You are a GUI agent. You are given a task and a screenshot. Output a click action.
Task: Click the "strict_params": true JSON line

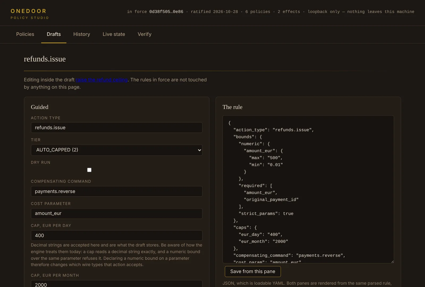[x=266, y=214]
